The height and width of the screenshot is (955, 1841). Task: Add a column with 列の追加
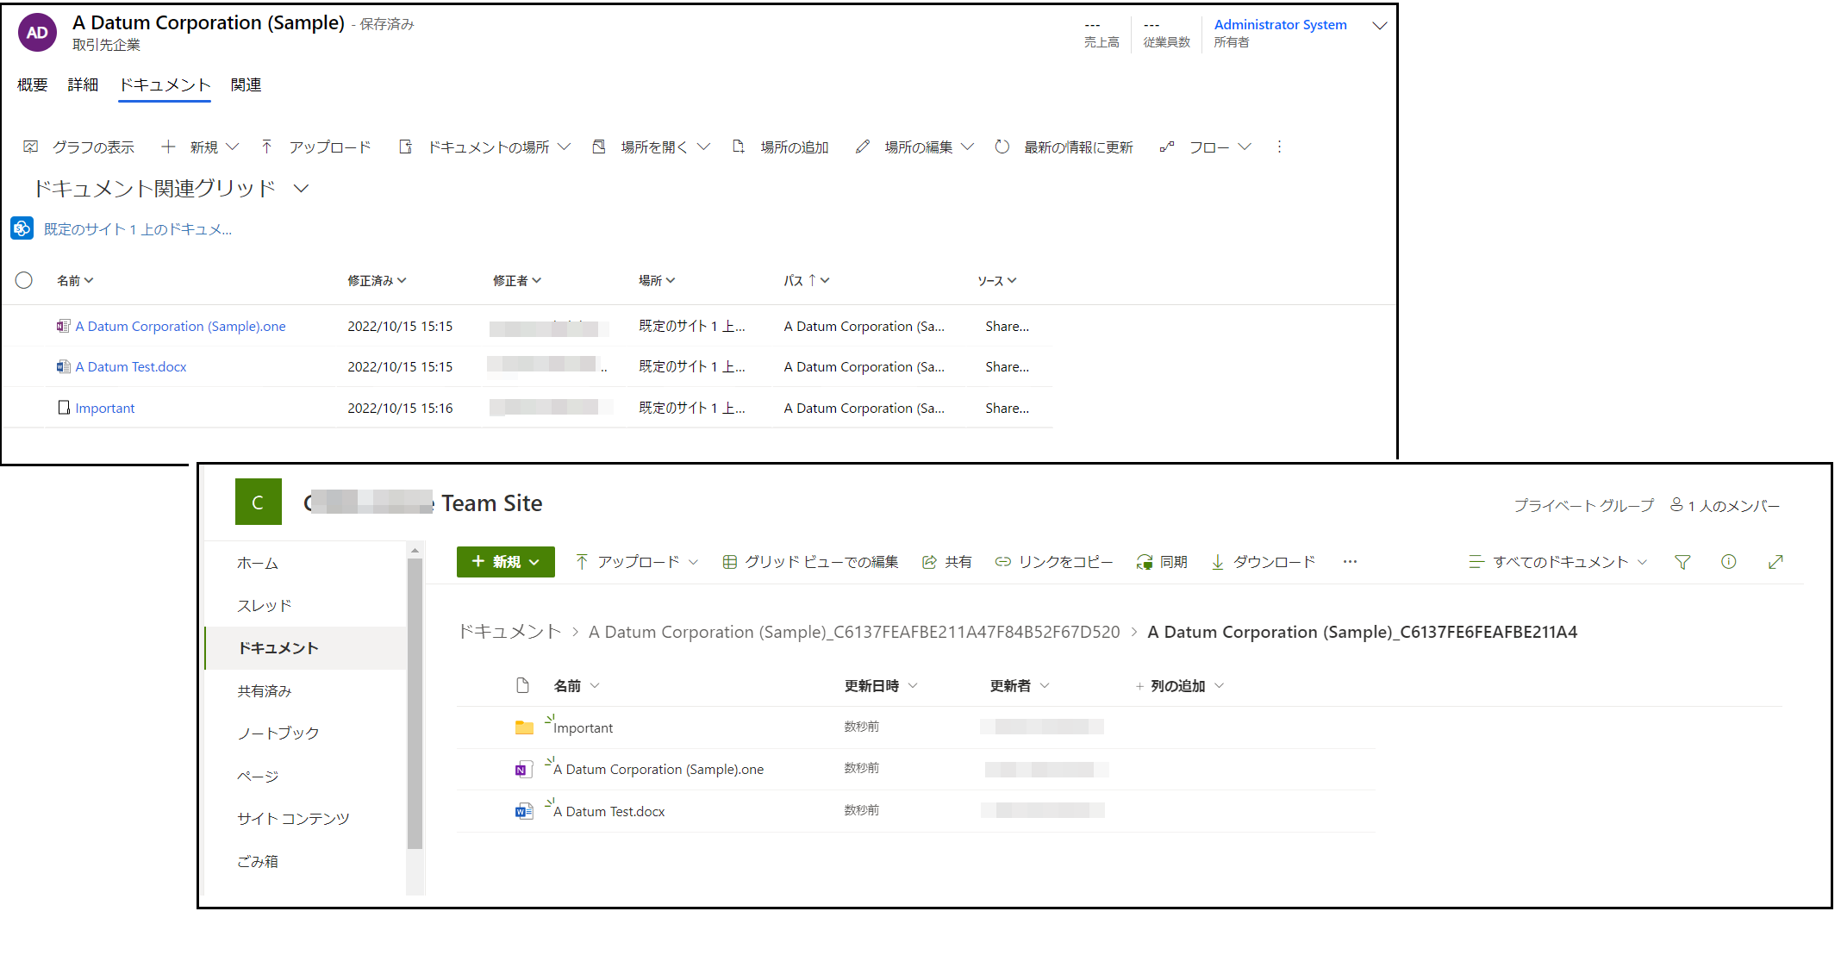[x=1178, y=685]
